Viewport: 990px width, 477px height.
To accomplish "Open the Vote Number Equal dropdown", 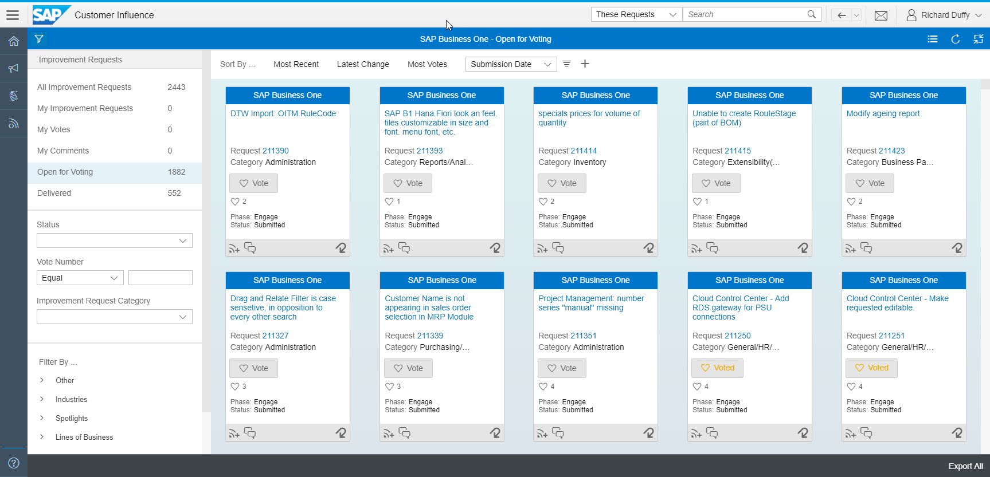I will click(x=80, y=278).
